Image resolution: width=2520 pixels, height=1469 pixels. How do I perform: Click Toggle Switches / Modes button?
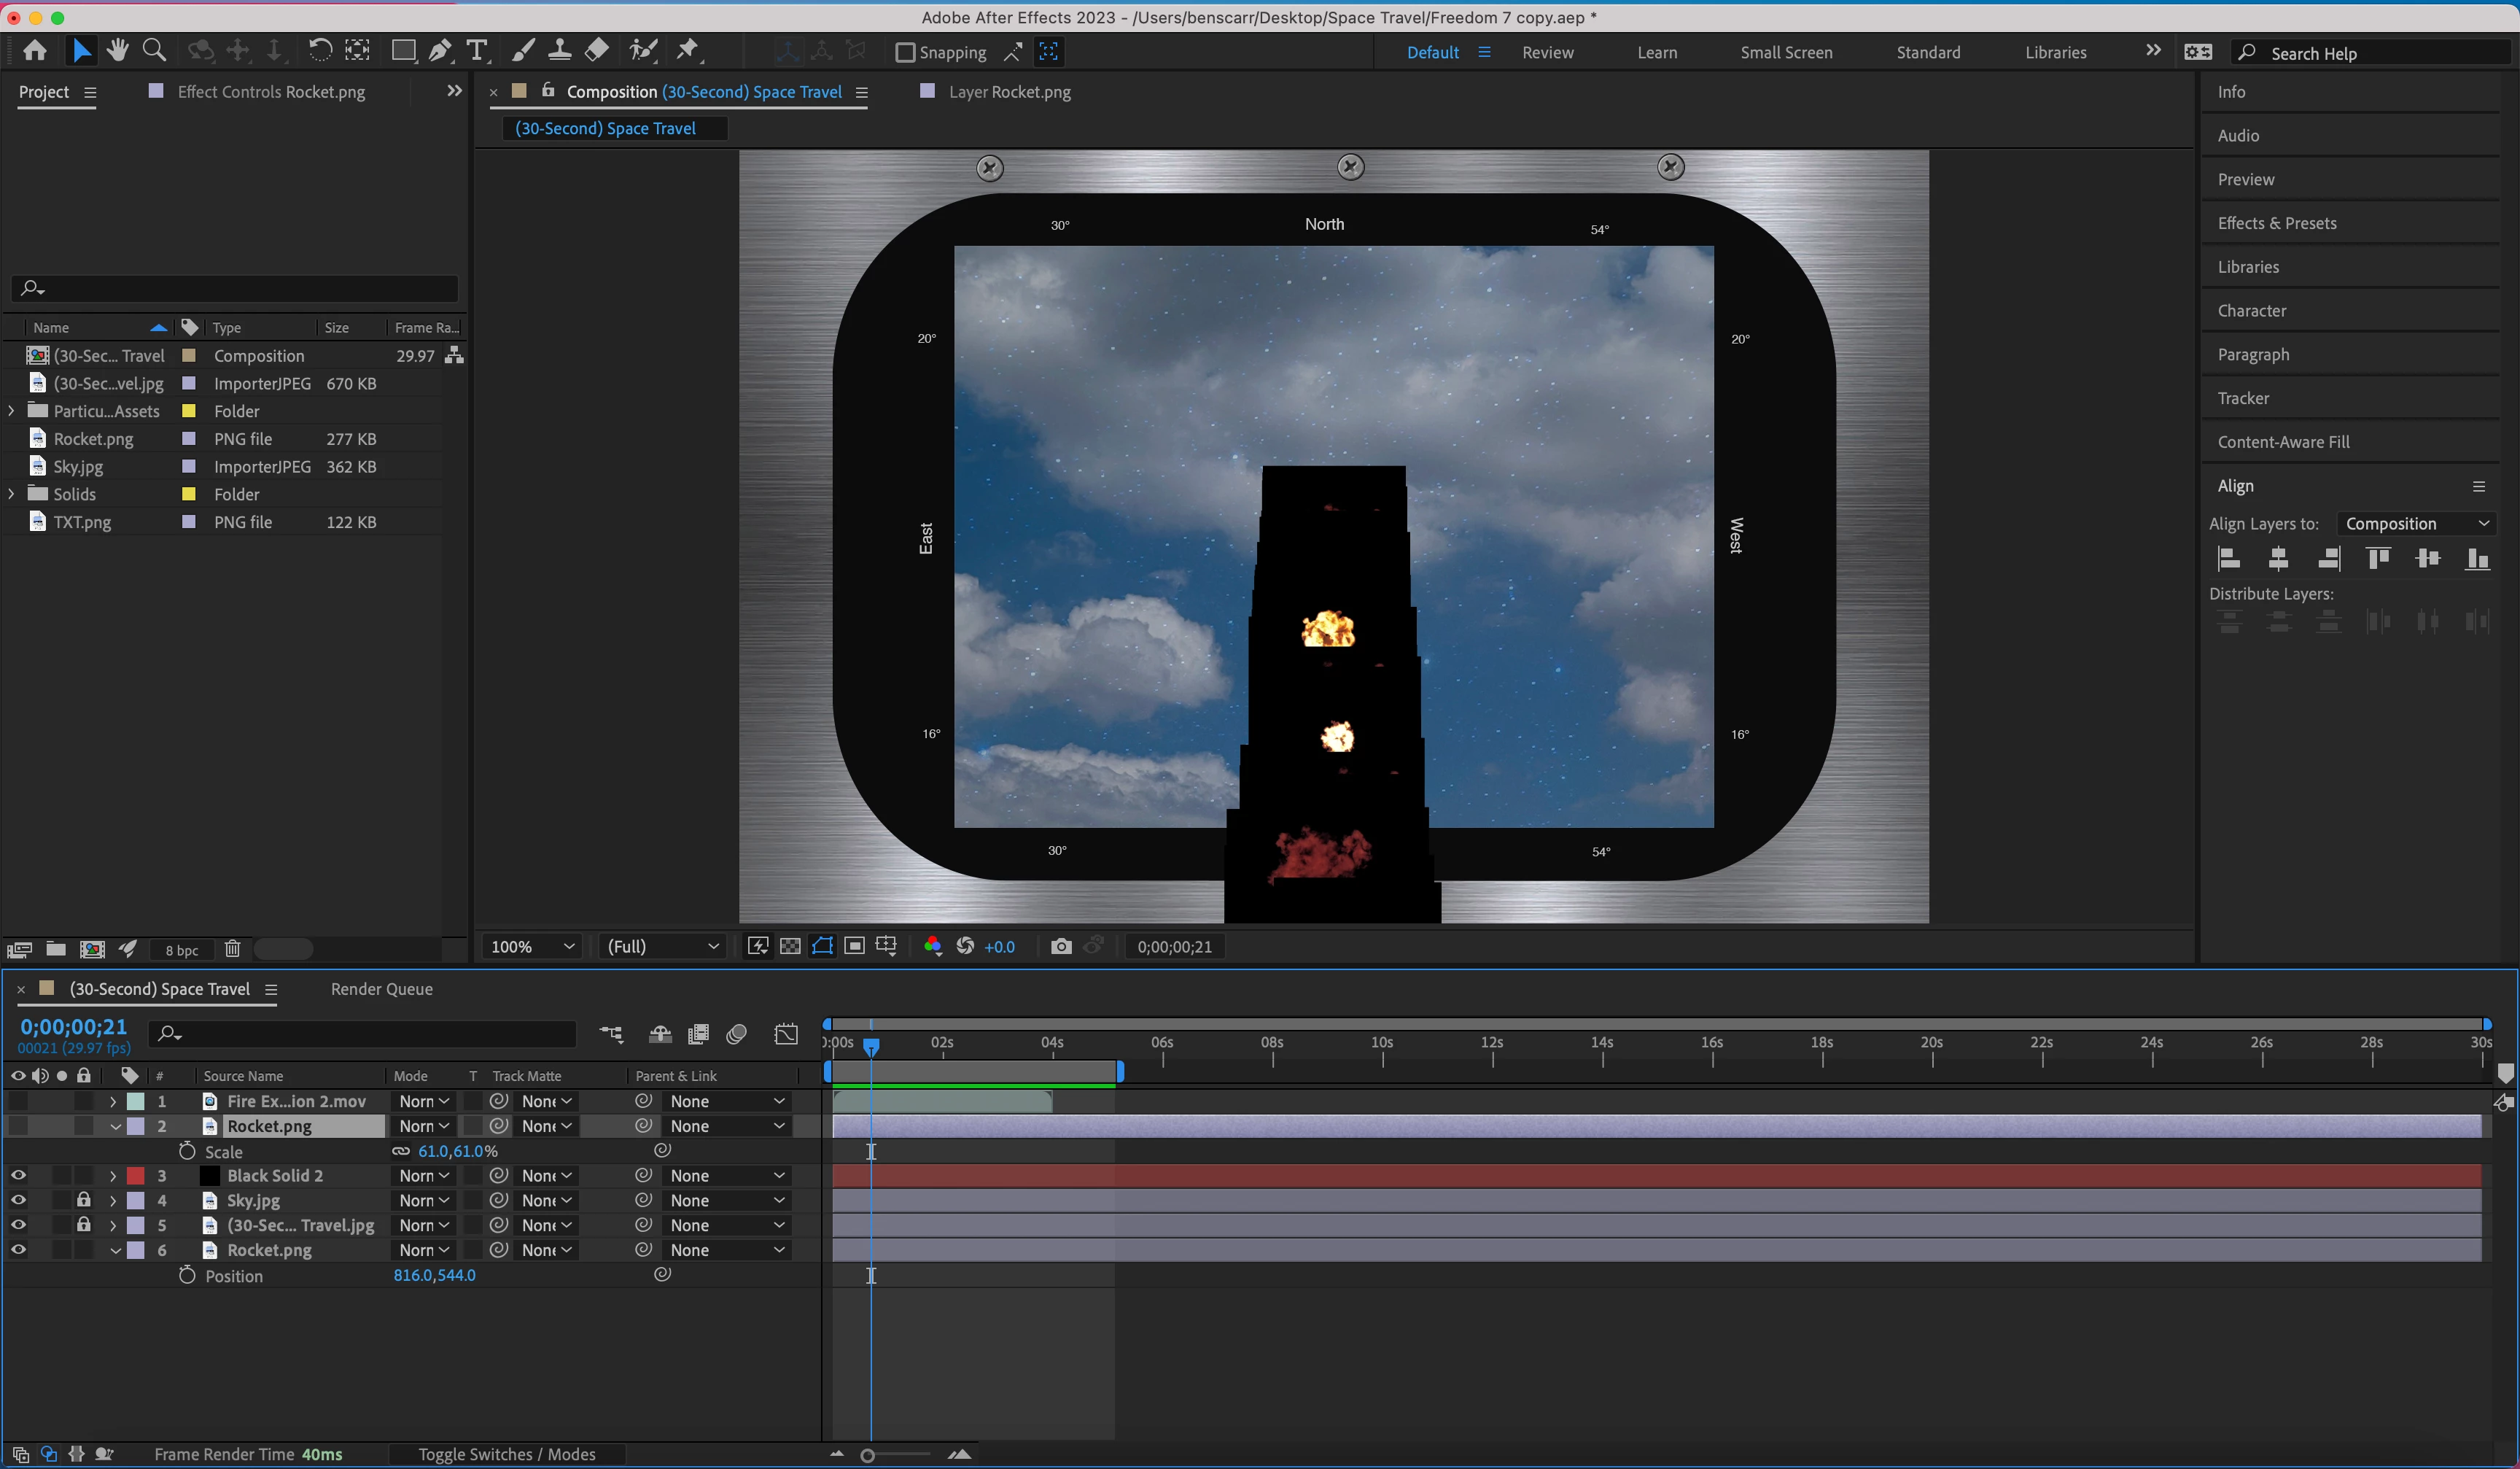(506, 1454)
